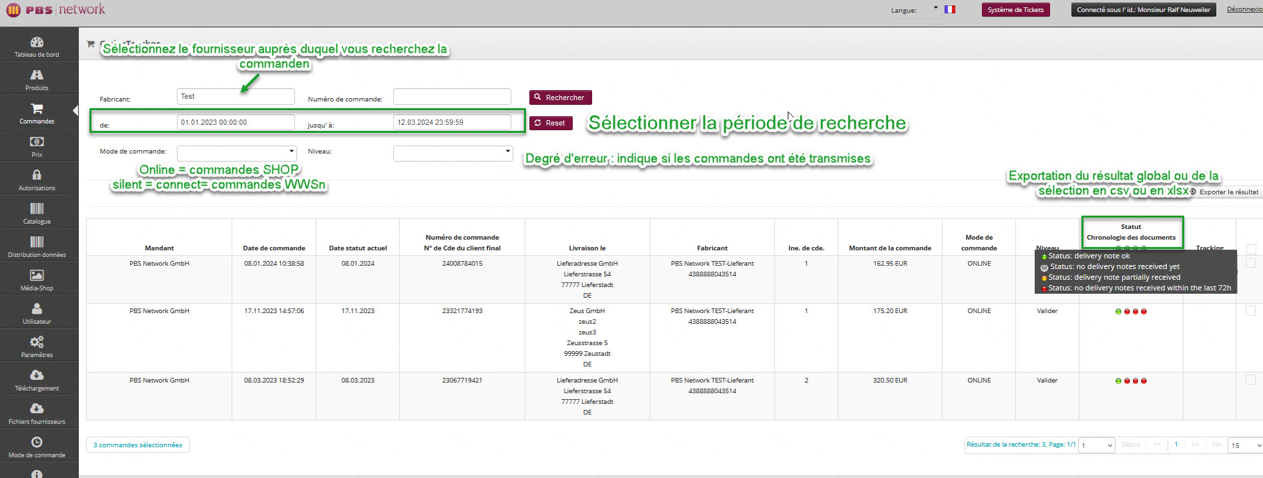This screenshot has width=1263, height=478.
Task: Select checkbox for order 24008784015
Action: tap(1251, 263)
